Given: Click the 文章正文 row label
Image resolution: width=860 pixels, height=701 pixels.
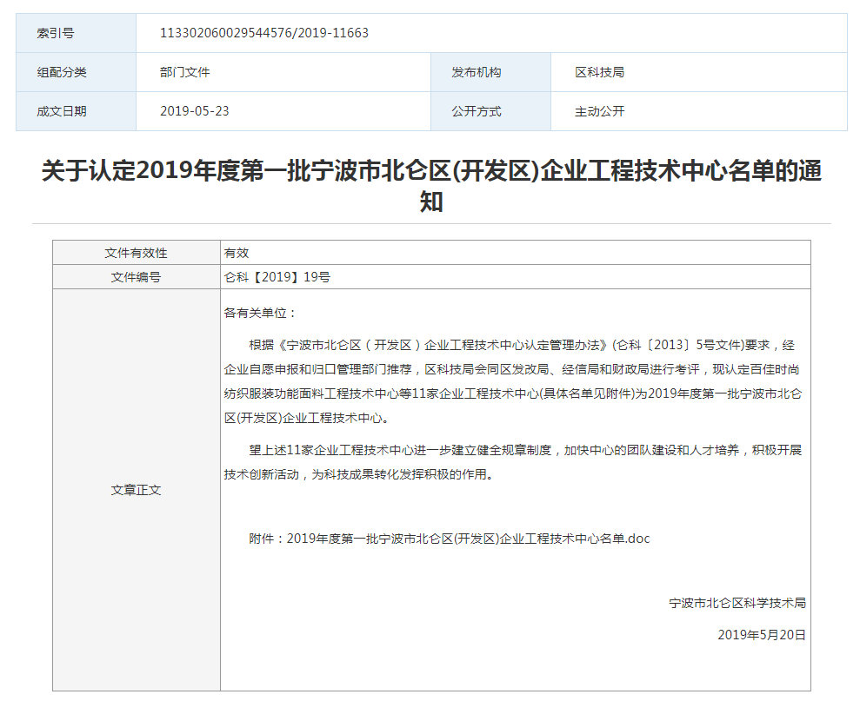Looking at the screenshot, I should tap(136, 490).
